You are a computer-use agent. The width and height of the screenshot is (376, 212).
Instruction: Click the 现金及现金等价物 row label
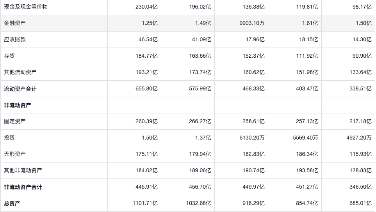pyautogui.click(x=26, y=7)
